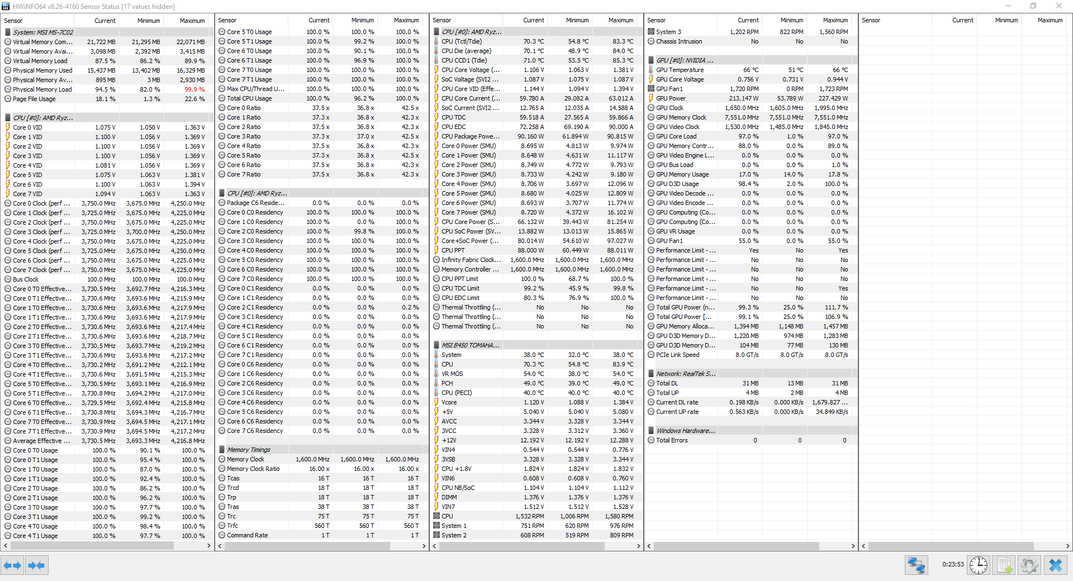Click the fan icon beside System 3
Viewport: 1073px width, 581px height.
pyautogui.click(x=651, y=32)
